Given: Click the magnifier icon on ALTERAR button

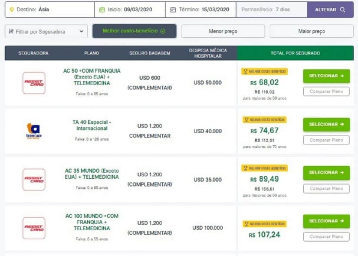Looking at the screenshot, I should coord(342,10).
